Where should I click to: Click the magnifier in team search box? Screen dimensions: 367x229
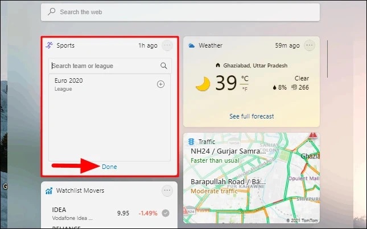point(164,66)
